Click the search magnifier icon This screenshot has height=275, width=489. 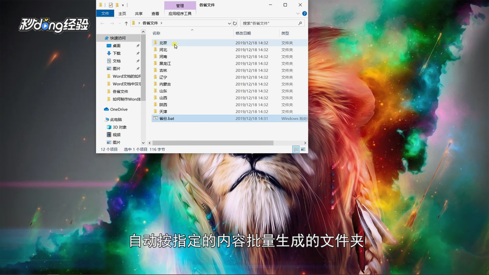[300, 23]
